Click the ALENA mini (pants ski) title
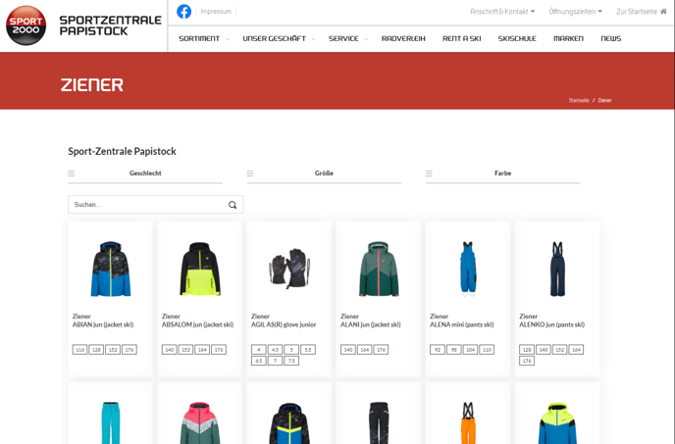675x444 pixels. 462,324
